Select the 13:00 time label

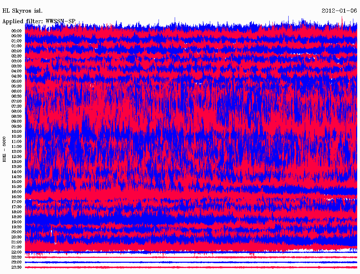(17, 162)
